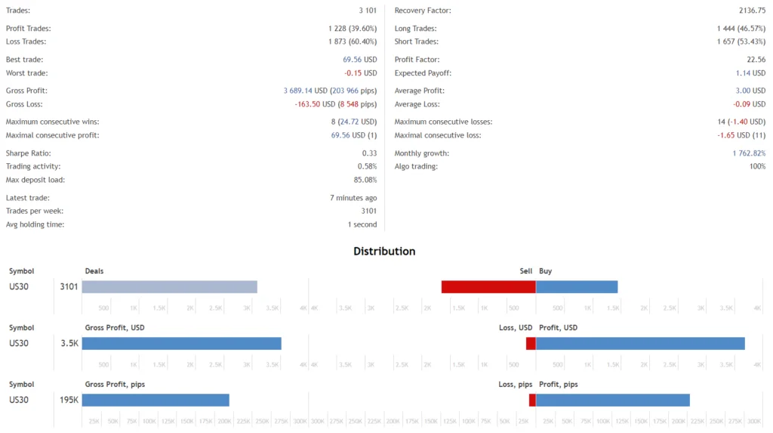
Task: Click the gray US30 Deals bar
Action: click(x=170, y=287)
